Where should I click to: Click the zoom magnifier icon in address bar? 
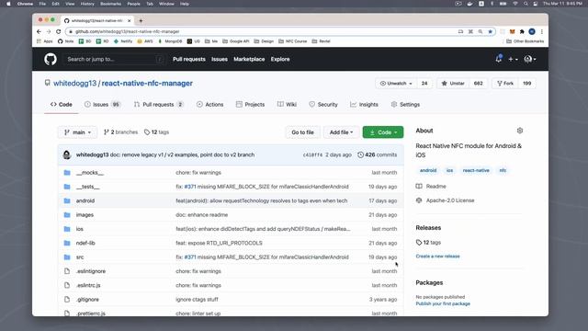coord(481,31)
